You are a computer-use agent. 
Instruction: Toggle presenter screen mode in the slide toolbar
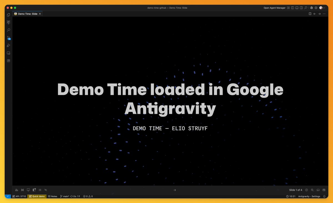[x=28, y=190]
